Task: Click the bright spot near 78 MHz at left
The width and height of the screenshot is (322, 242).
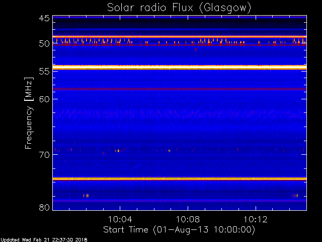Action: coord(86,196)
